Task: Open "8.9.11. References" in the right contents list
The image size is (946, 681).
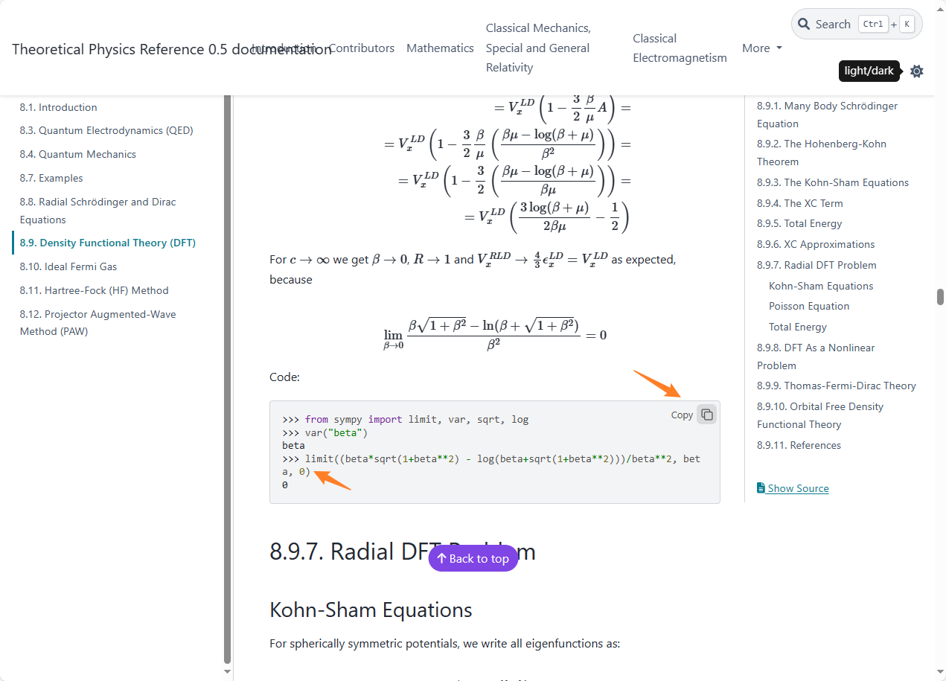Action: point(799,444)
